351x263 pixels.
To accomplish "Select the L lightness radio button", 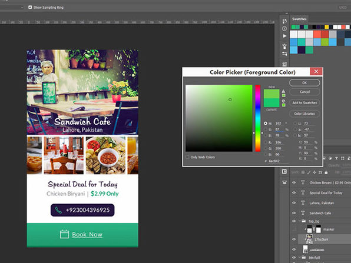I will (x=295, y=123).
